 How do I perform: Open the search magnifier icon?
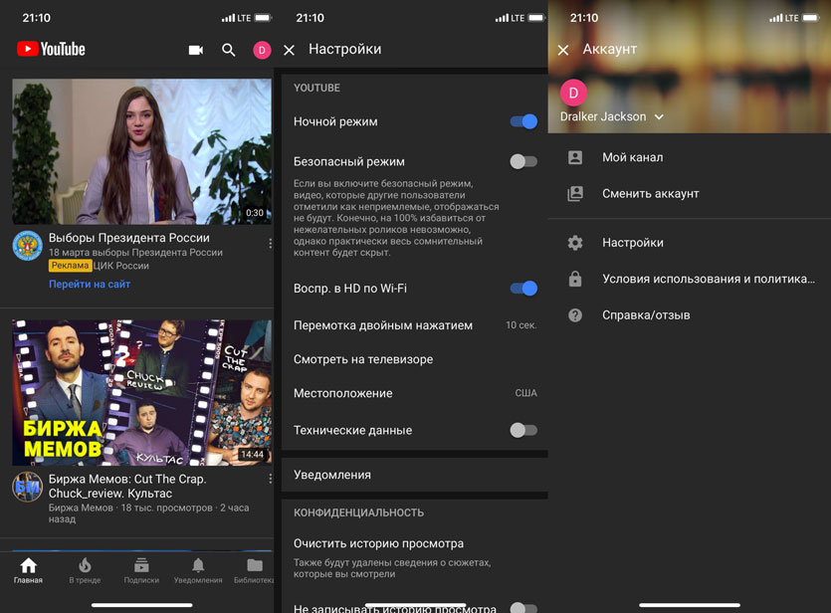(x=229, y=50)
